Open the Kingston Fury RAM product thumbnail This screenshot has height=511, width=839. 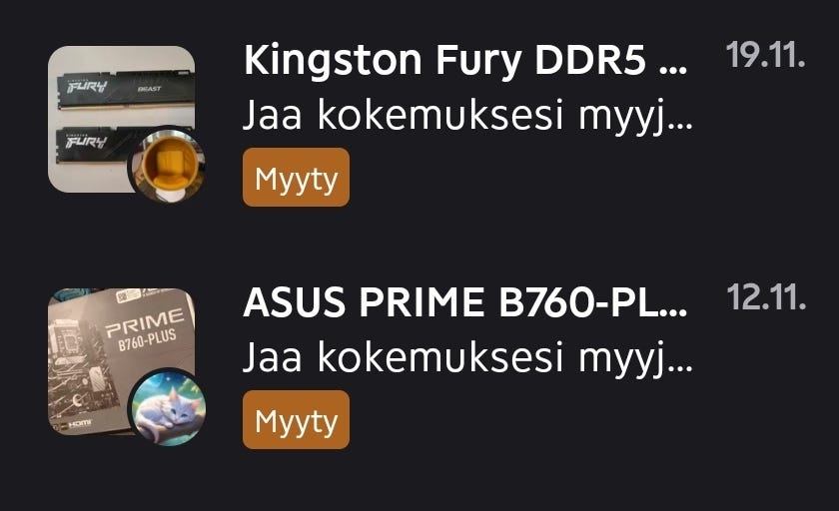122,119
